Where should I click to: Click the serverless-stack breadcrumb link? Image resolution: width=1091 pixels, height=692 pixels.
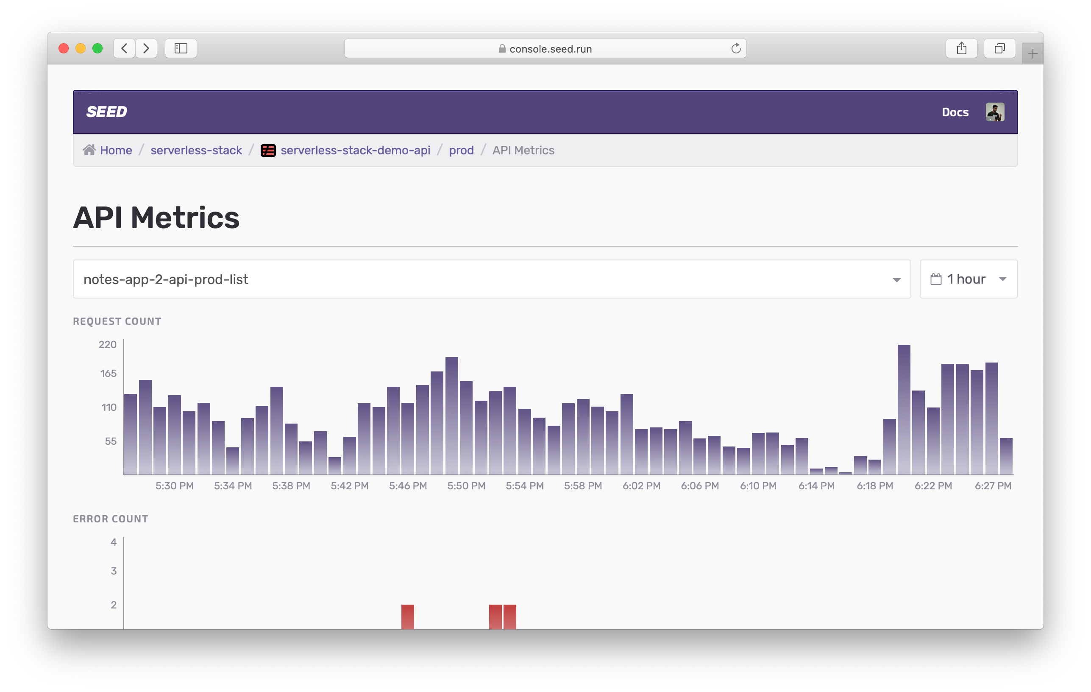[196, 151]
